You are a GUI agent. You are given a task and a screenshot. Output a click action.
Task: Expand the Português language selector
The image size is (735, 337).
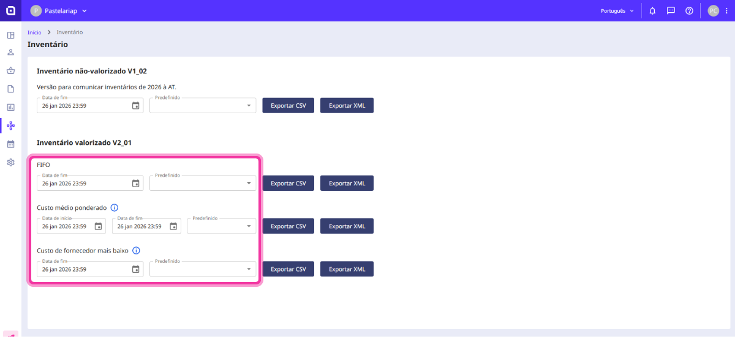coord(617,10)
